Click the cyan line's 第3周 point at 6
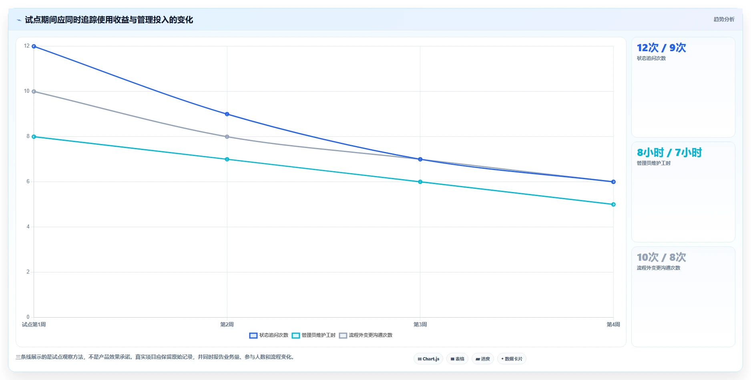The width and height of the screenshot is (751, 380). [x=420, y=182]
